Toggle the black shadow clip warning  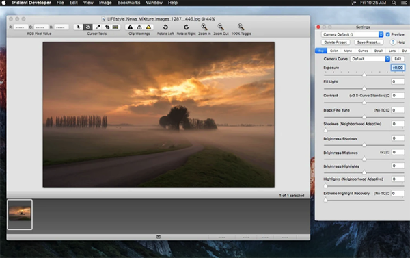130,27
